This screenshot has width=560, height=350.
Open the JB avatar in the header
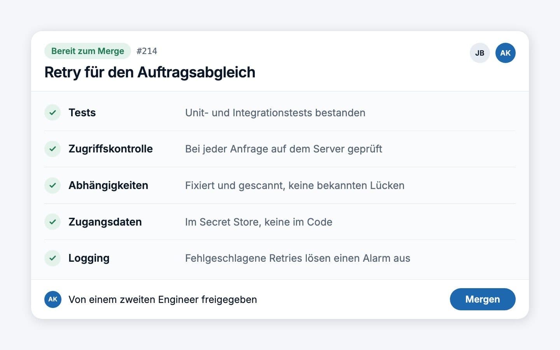(480, 53)
